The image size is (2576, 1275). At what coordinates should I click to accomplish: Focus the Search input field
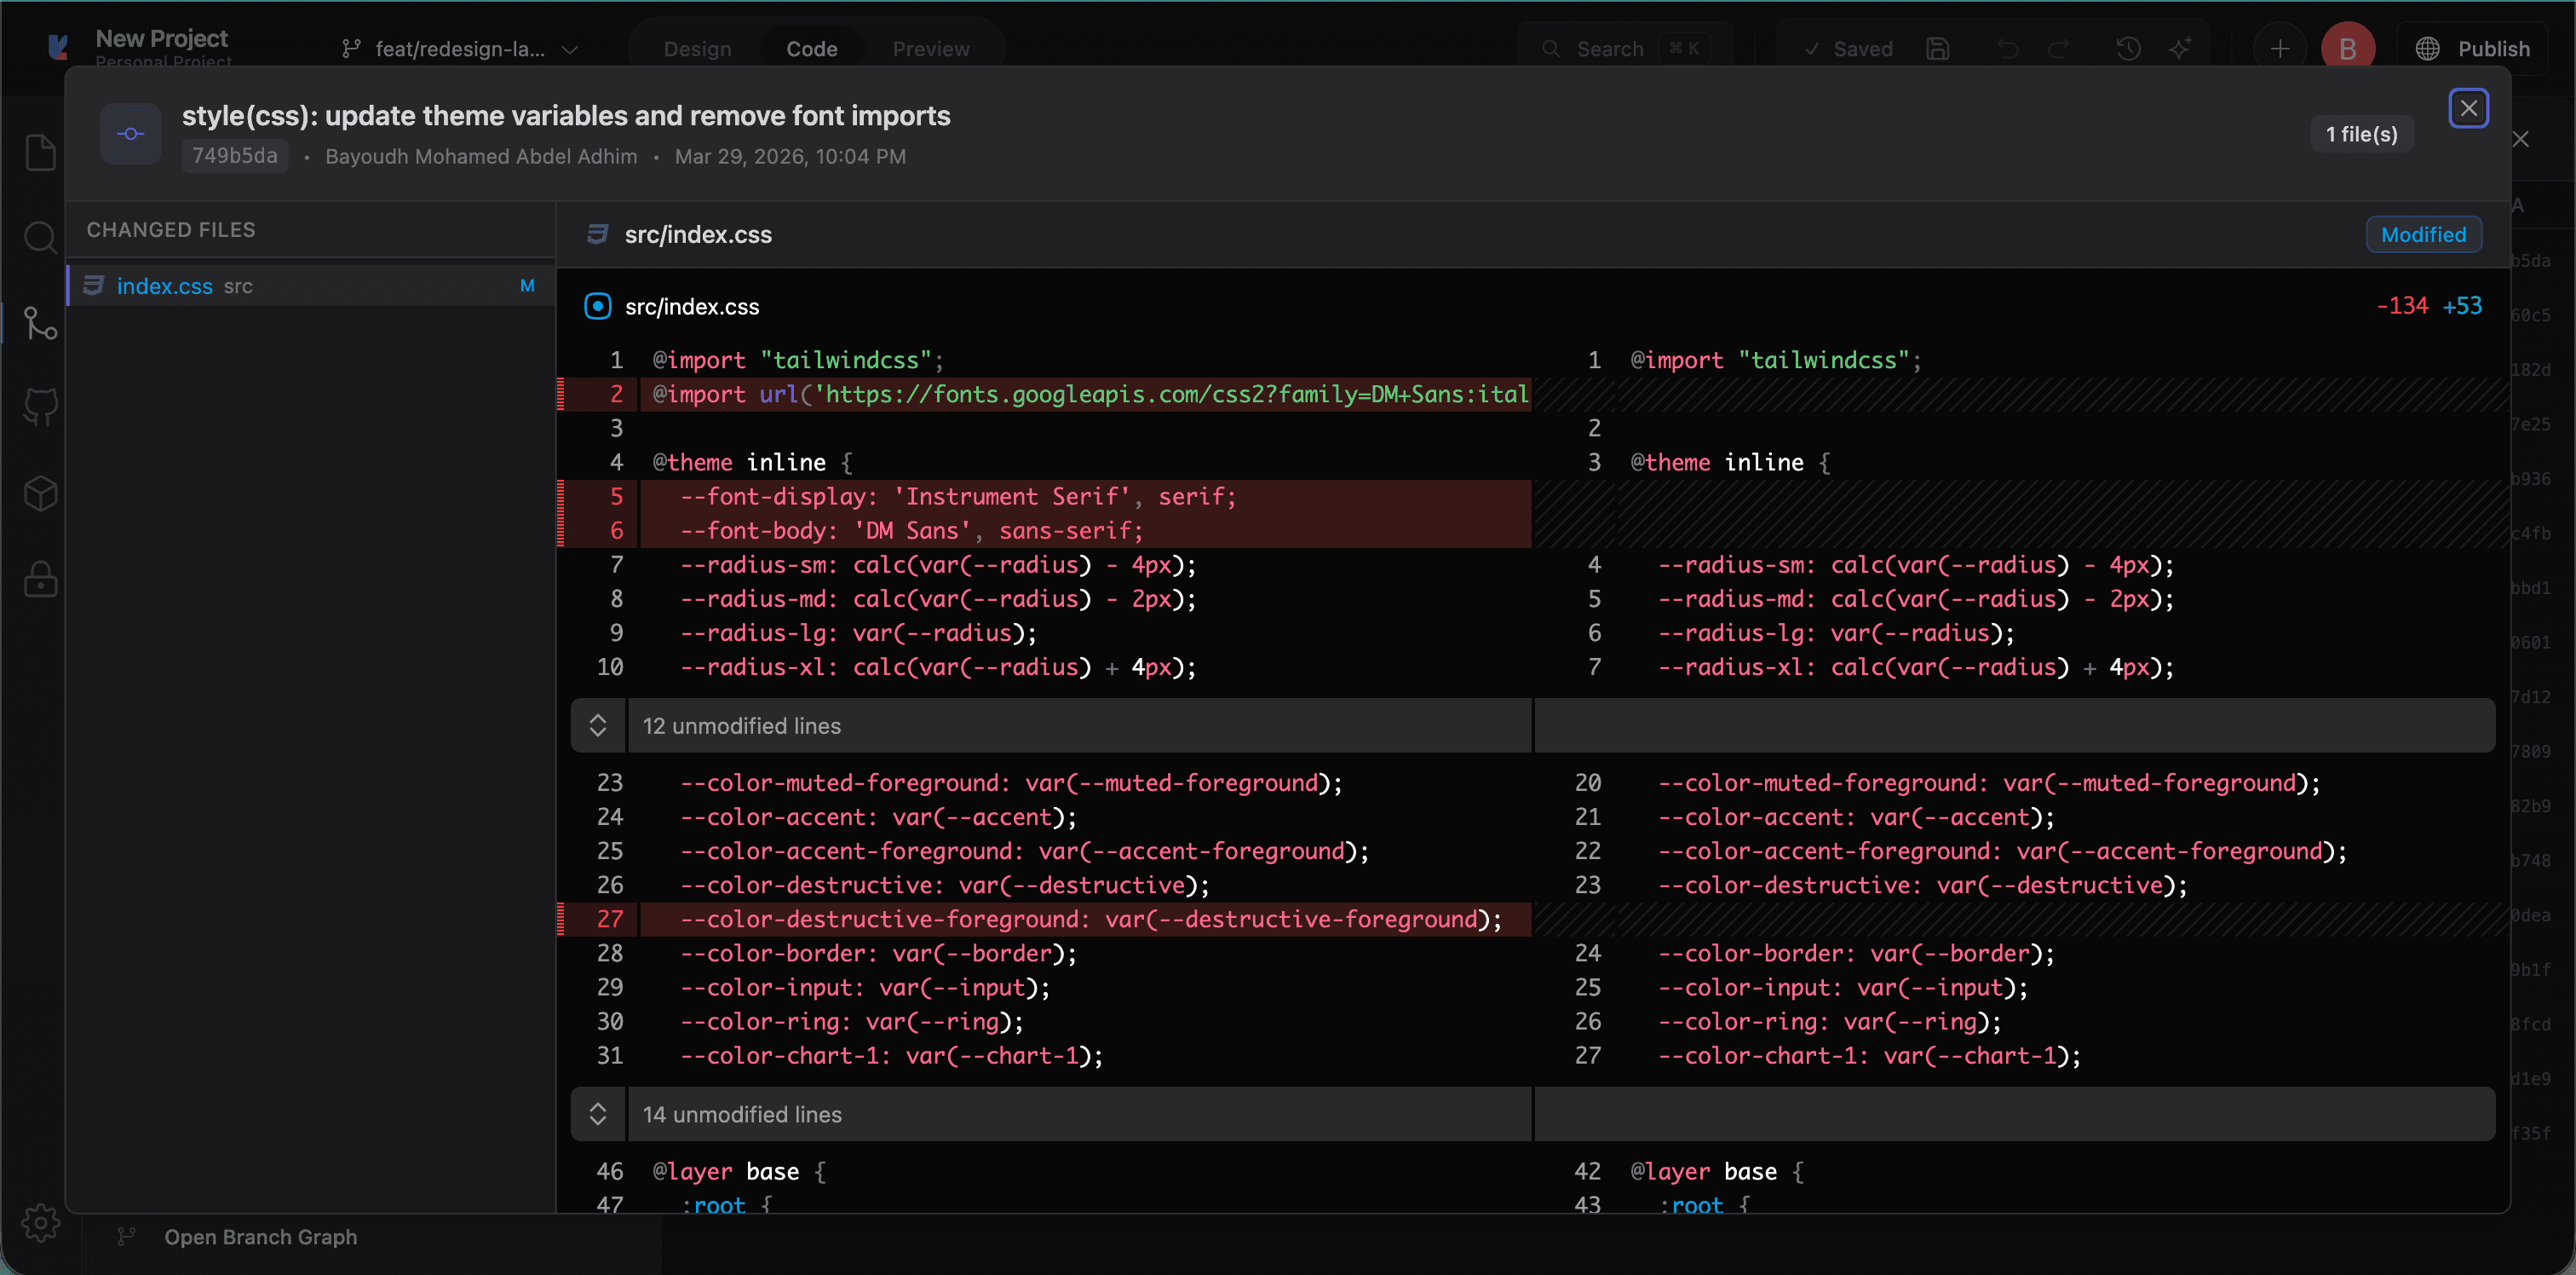click(x=1625, y=49)
